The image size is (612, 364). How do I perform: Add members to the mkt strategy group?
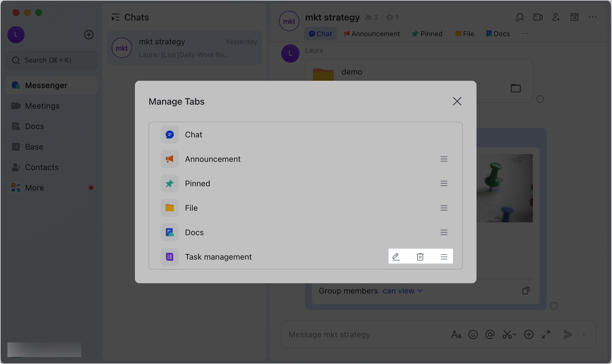pyautogui.click(x=556, y=17)
